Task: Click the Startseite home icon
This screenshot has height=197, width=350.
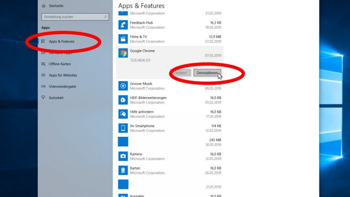Action: 43,6
